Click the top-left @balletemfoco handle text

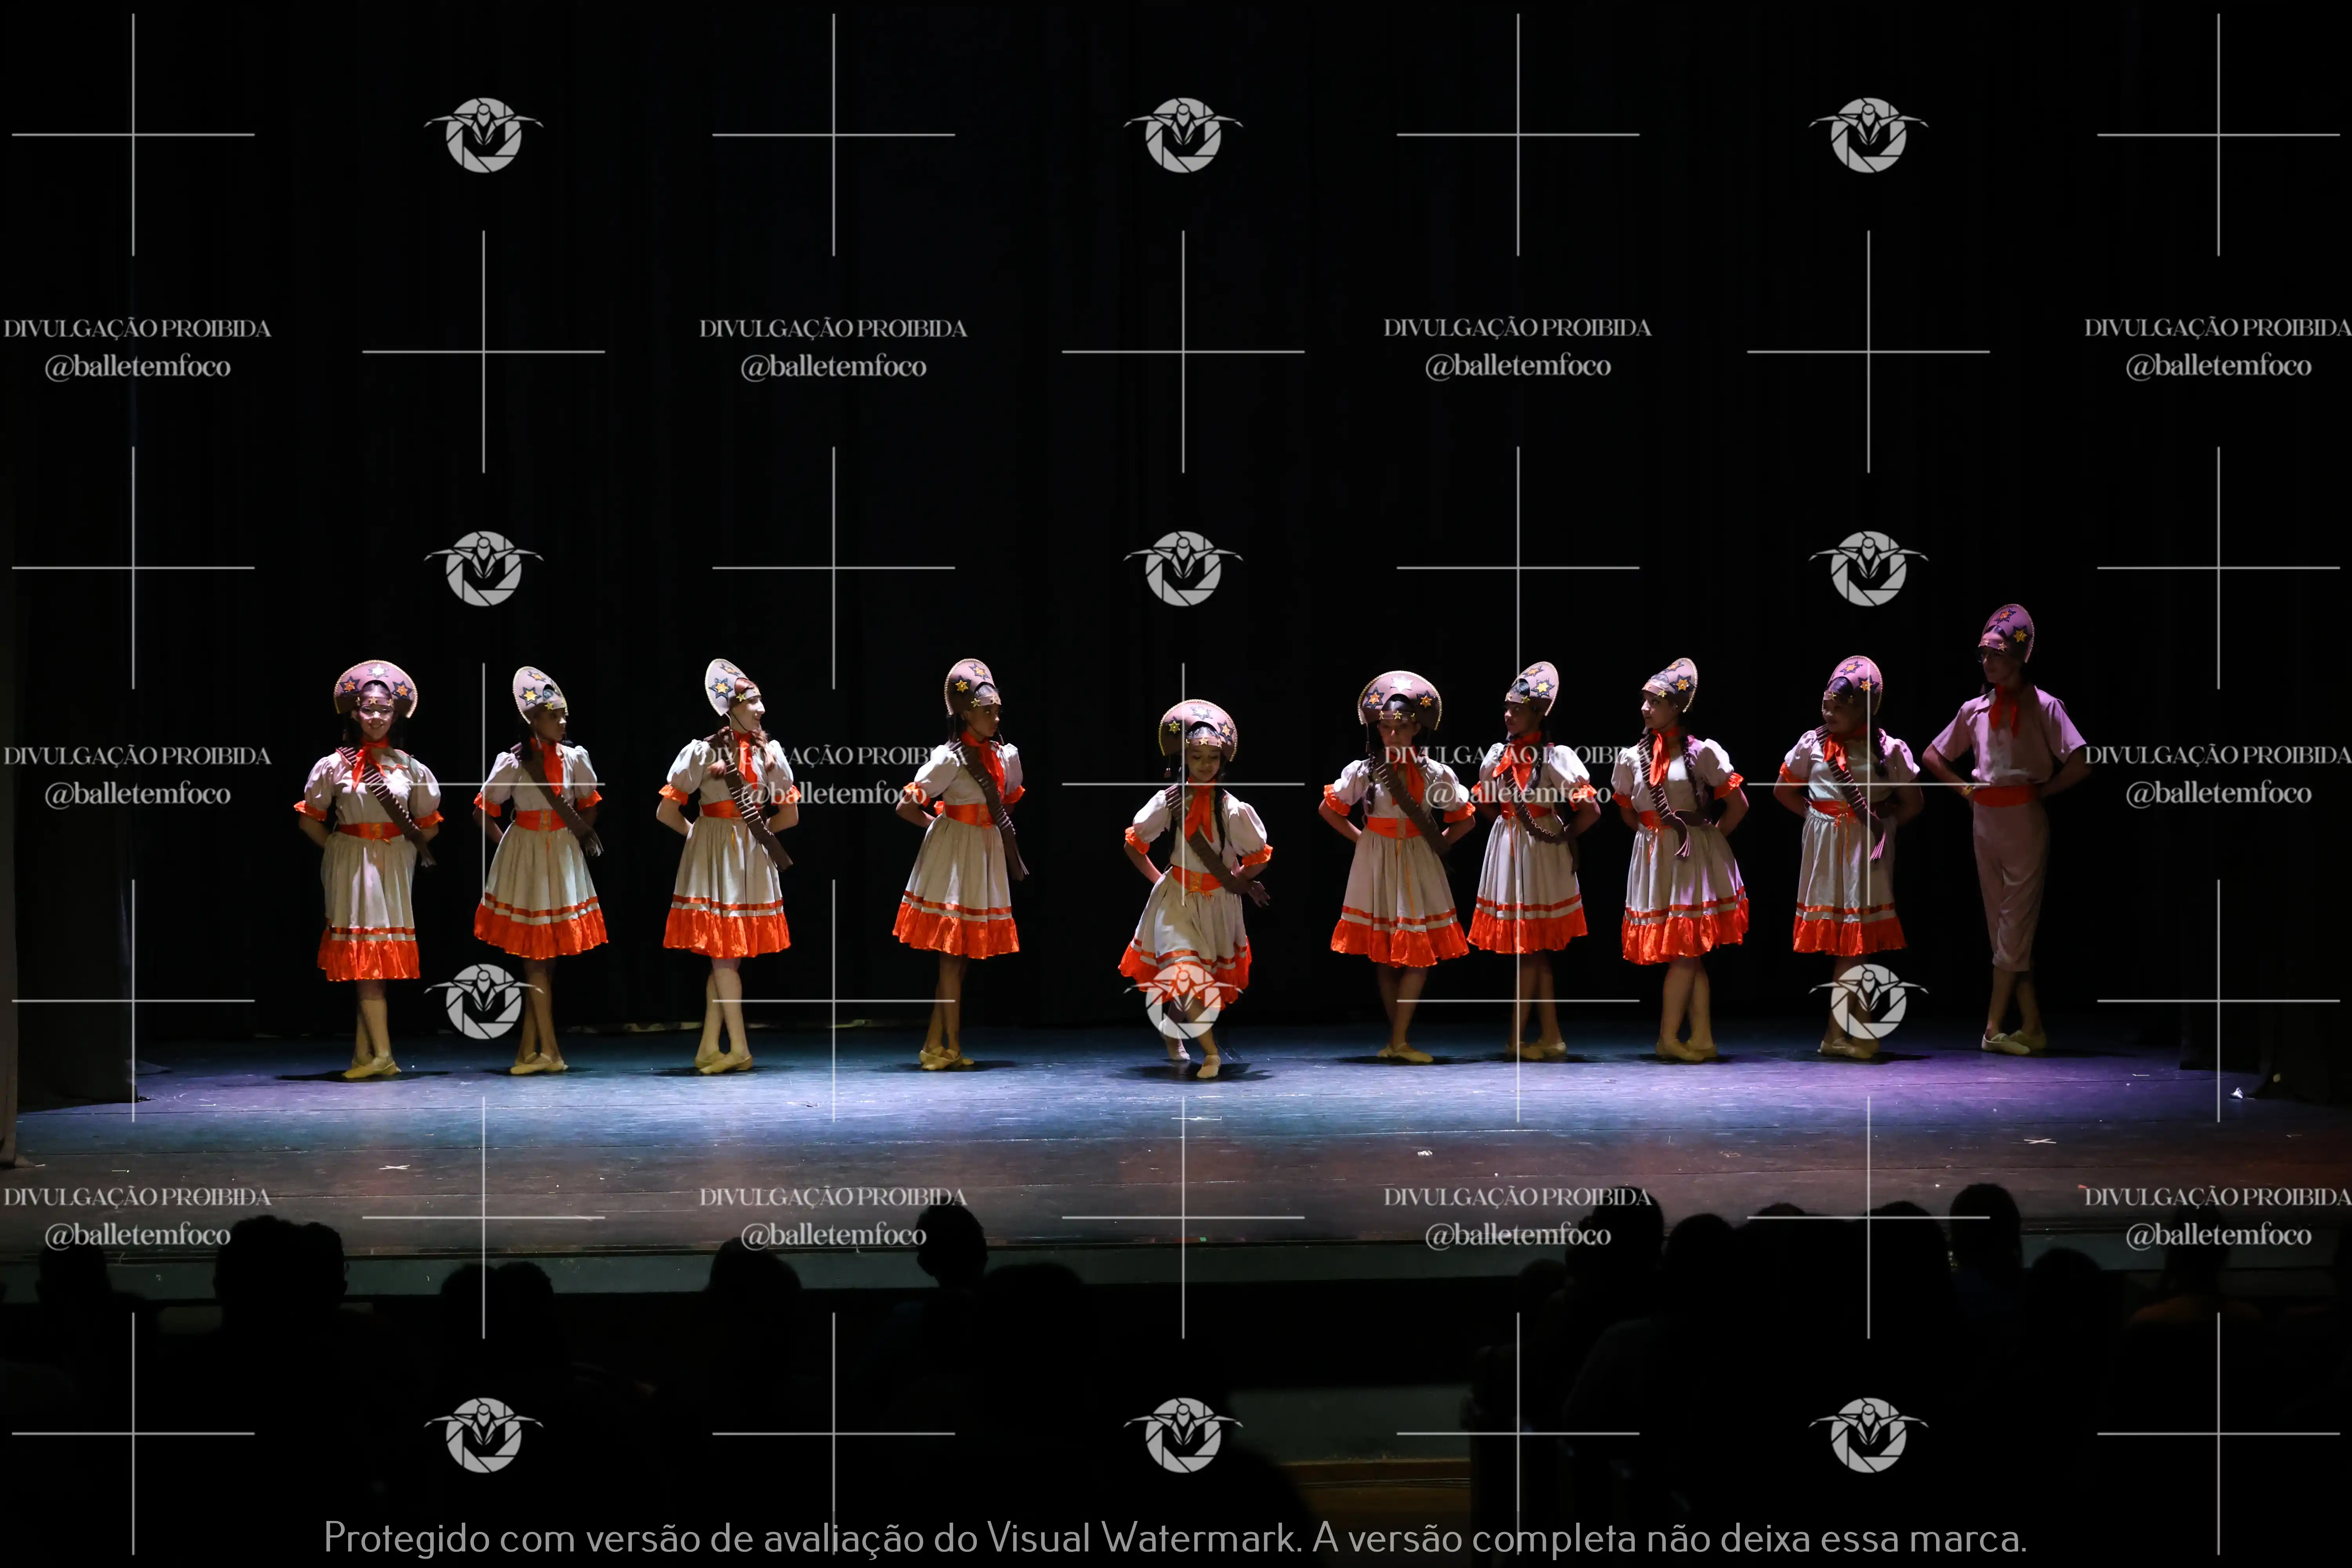[x=137, y=366]
